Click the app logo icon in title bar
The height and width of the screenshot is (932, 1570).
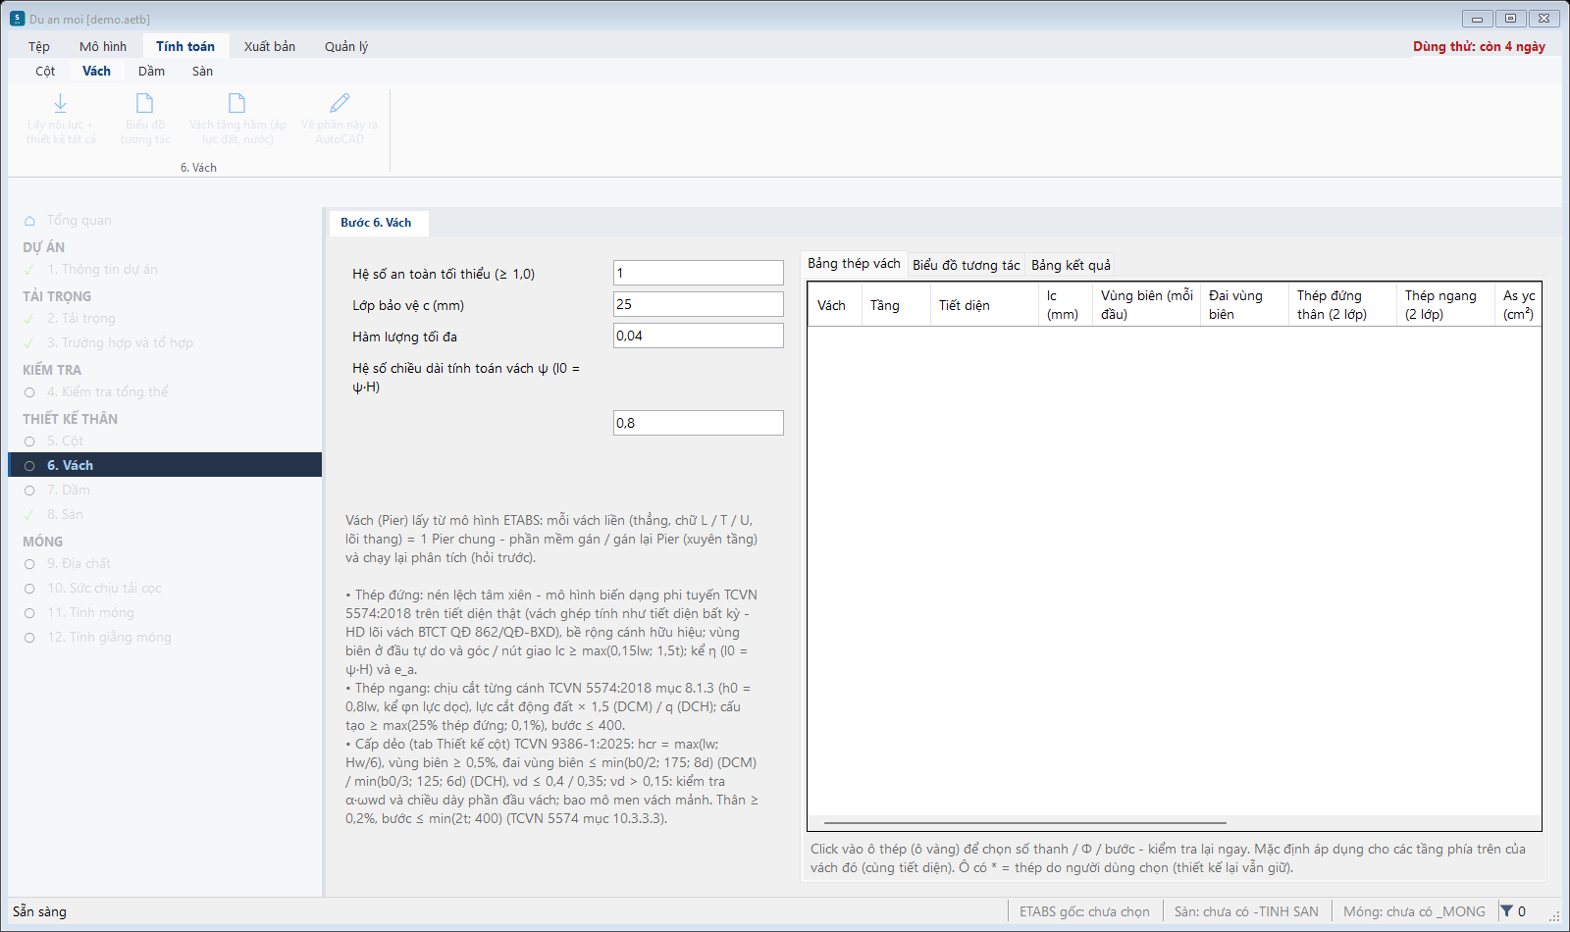click(17, 19)
